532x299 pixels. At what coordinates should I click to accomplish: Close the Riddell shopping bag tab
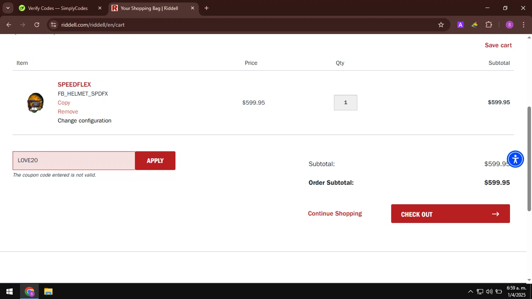coord(193,8)
